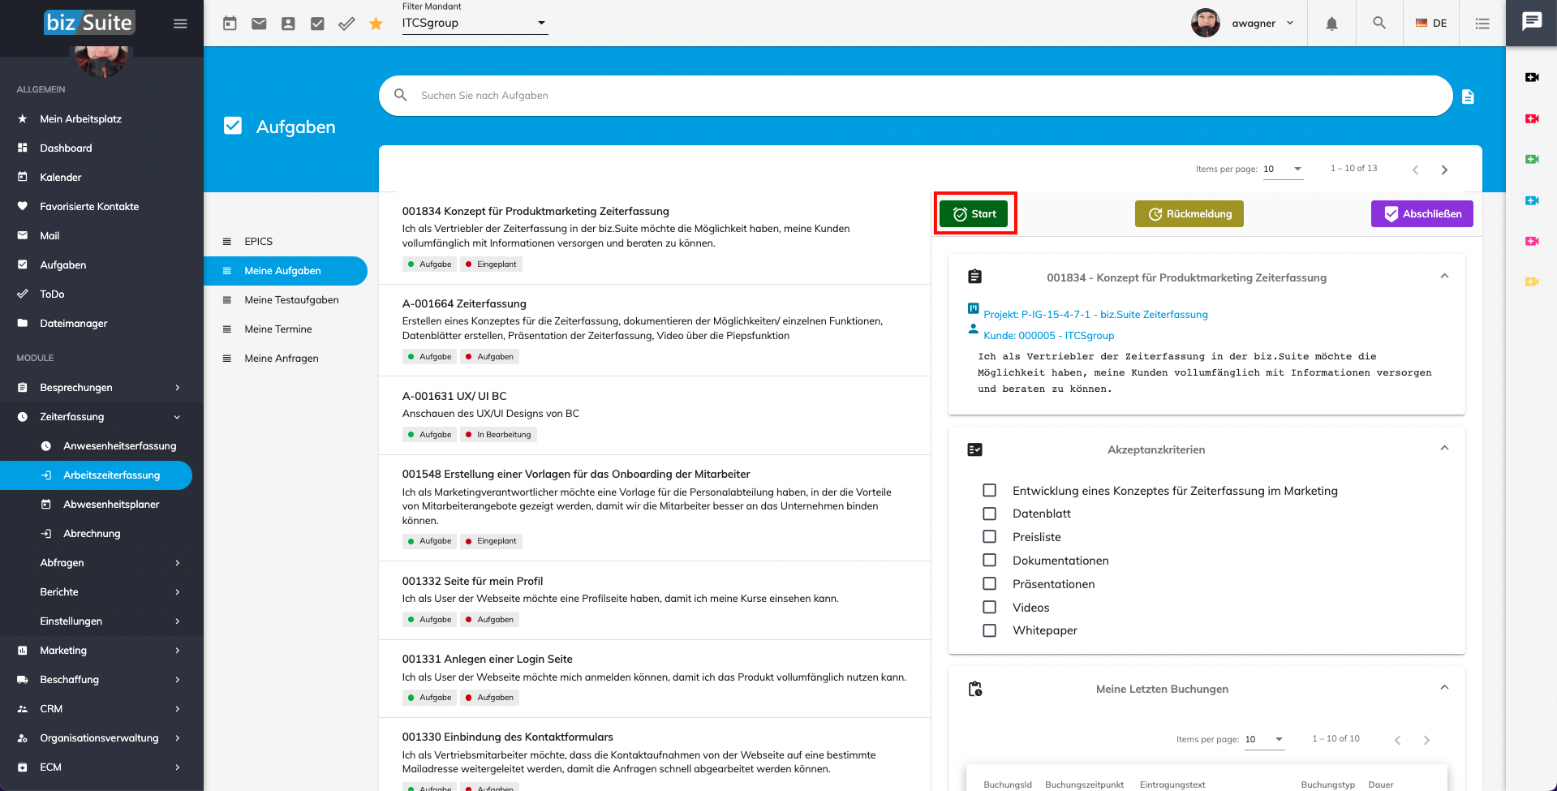Click the yellow star favorites icon

pyautogui.click(x=376, y=24)
